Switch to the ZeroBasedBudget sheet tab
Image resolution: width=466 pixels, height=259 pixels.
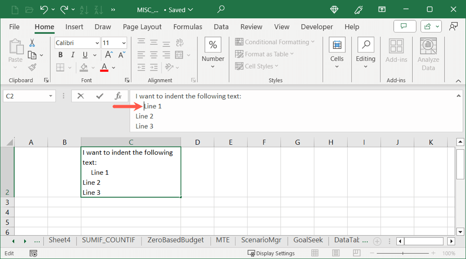click(x=175, y=240)
